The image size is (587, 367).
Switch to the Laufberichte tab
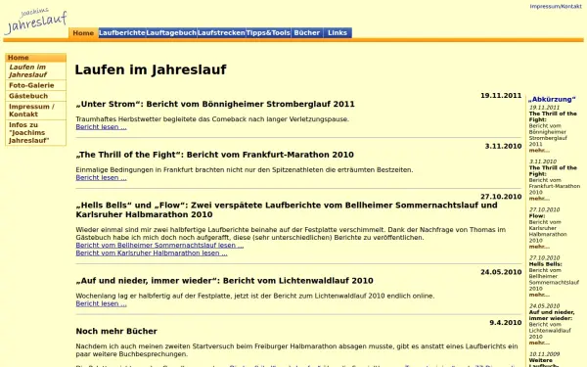122,33
